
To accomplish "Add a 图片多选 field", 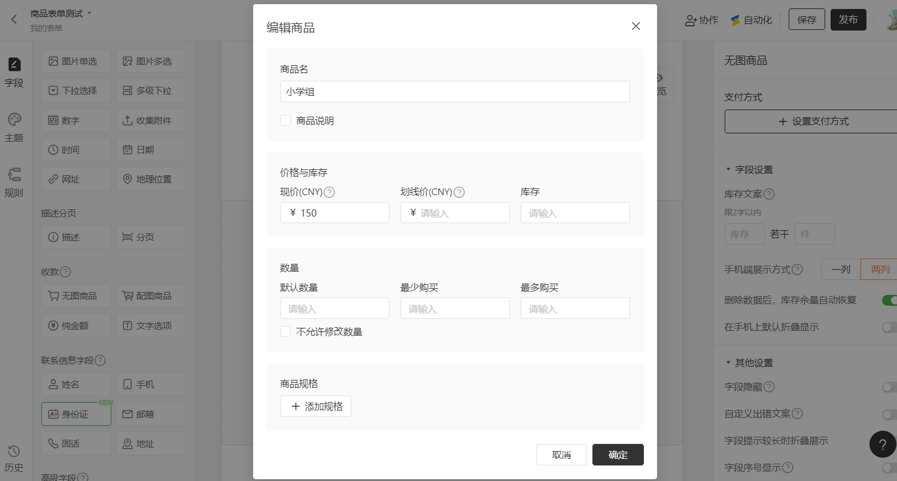I will [150, 61].
